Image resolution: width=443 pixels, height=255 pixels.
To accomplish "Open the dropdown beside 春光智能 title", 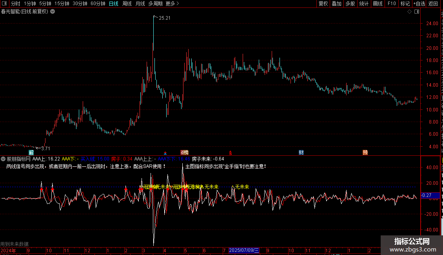I will point(53,12).
